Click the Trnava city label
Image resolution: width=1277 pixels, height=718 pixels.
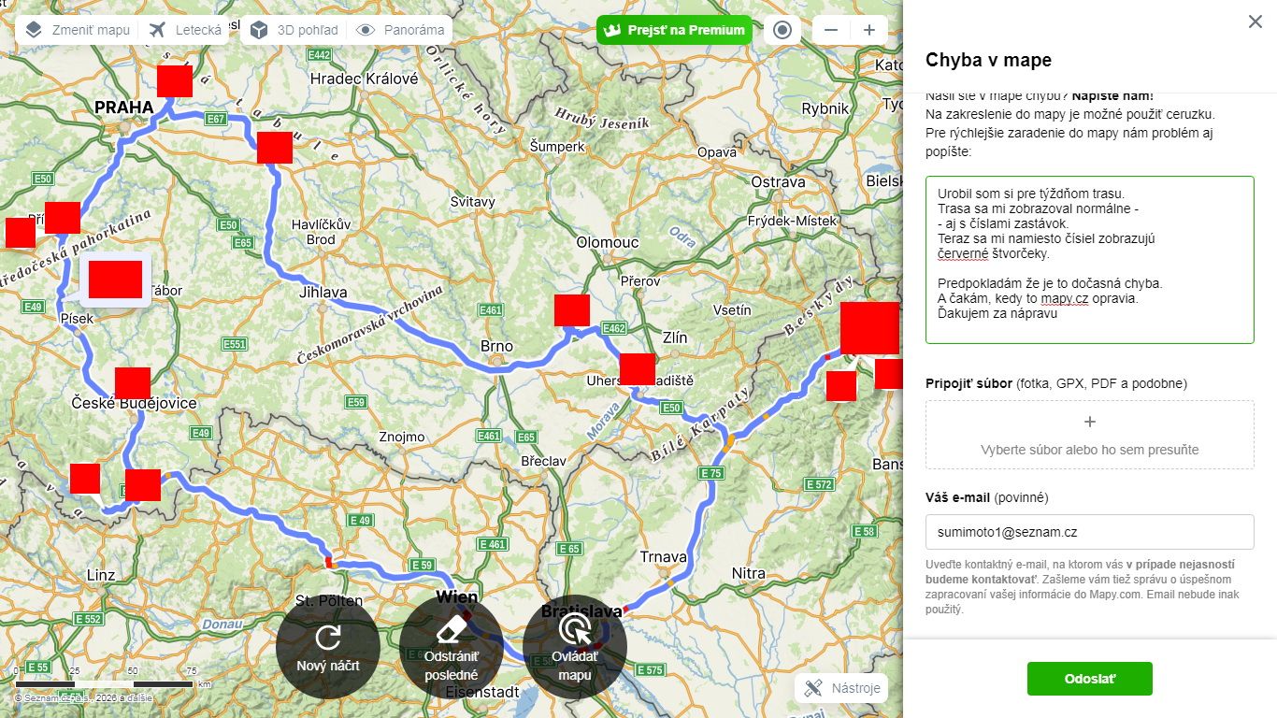click(x=664, y=557)
